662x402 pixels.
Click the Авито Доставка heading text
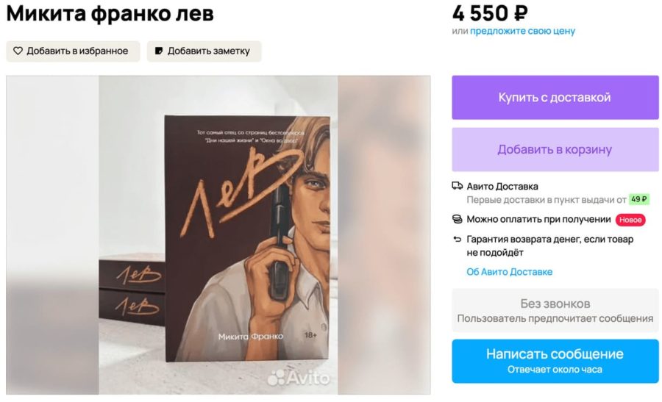502,186
